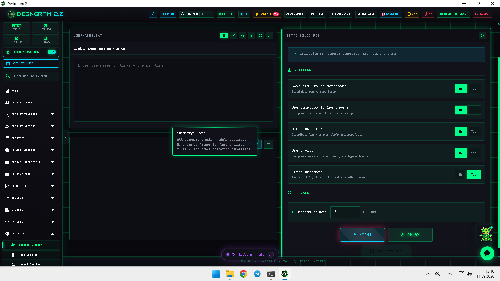Click the eye icon above the console

(x=268, y=144)
